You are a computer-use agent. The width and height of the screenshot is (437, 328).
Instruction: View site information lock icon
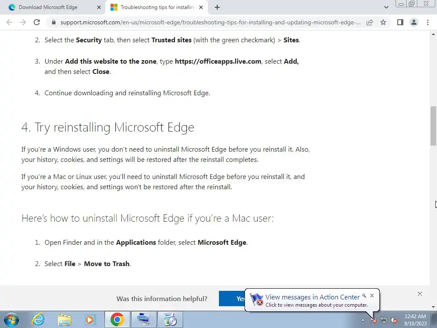click(54, 22)
